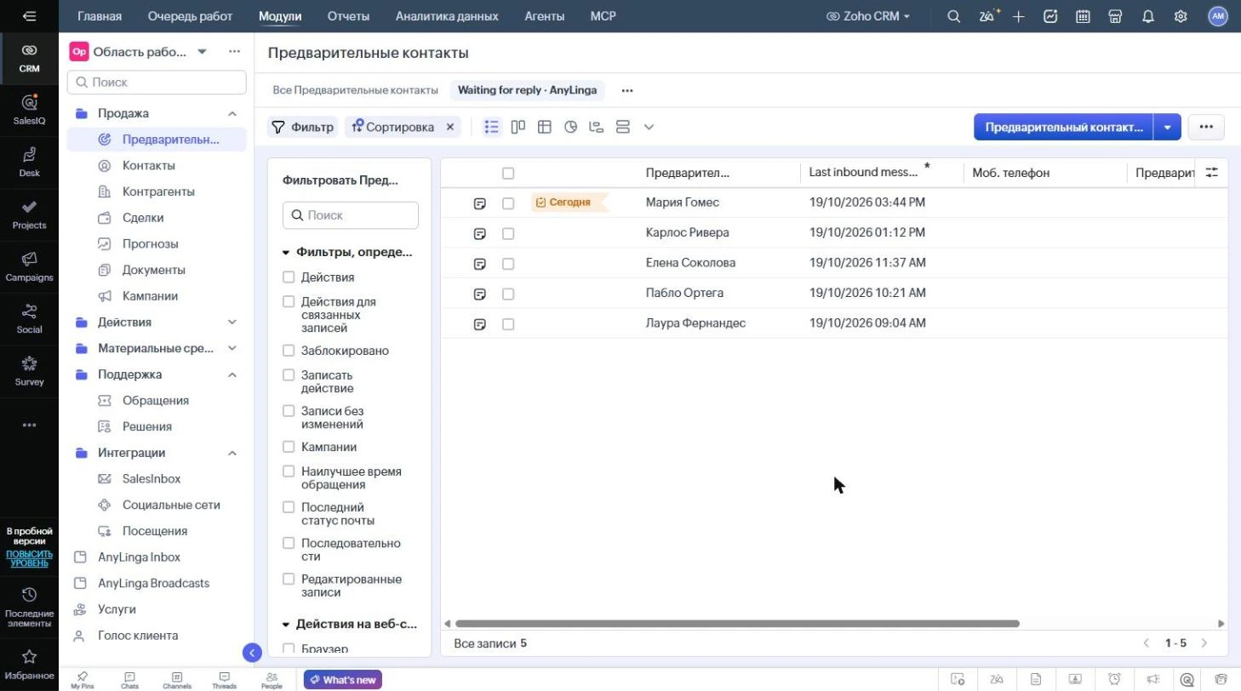Click the search magnifier in top bar
The width and height of the screenshot is (1241, 691).
coord(954,16)
